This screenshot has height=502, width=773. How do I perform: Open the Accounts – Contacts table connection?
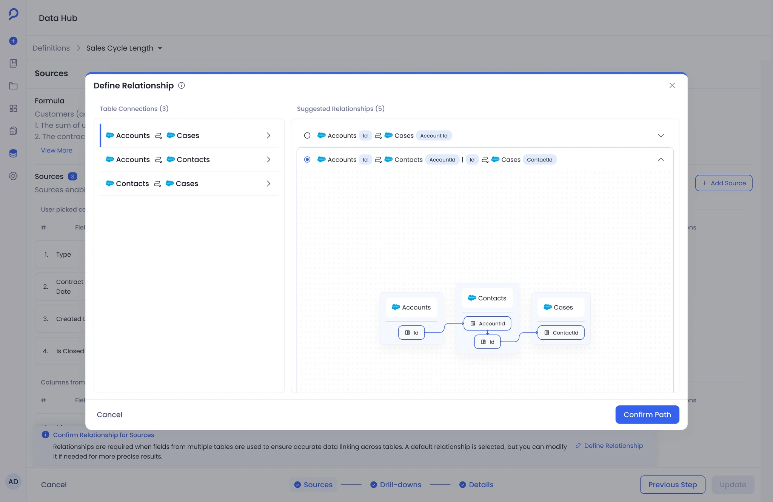point(189,160)
